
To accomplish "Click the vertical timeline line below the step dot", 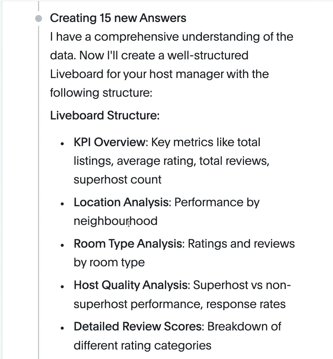I will 38,183.
